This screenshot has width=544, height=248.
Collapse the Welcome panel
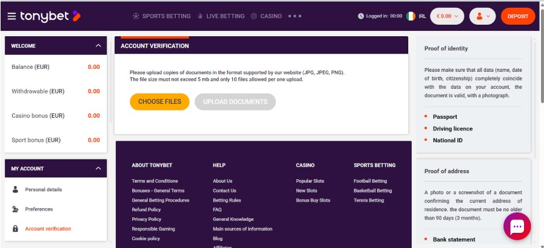pos(98,46)
